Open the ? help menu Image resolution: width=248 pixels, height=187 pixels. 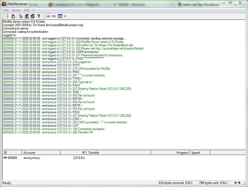click(33, 10)
